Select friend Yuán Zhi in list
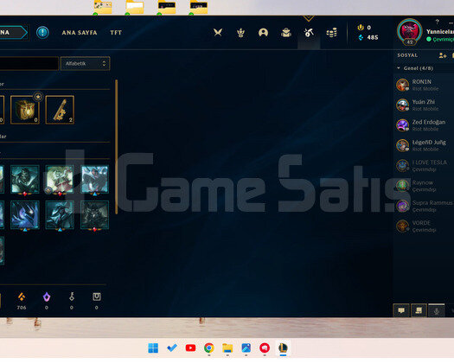 click(425, 105)
